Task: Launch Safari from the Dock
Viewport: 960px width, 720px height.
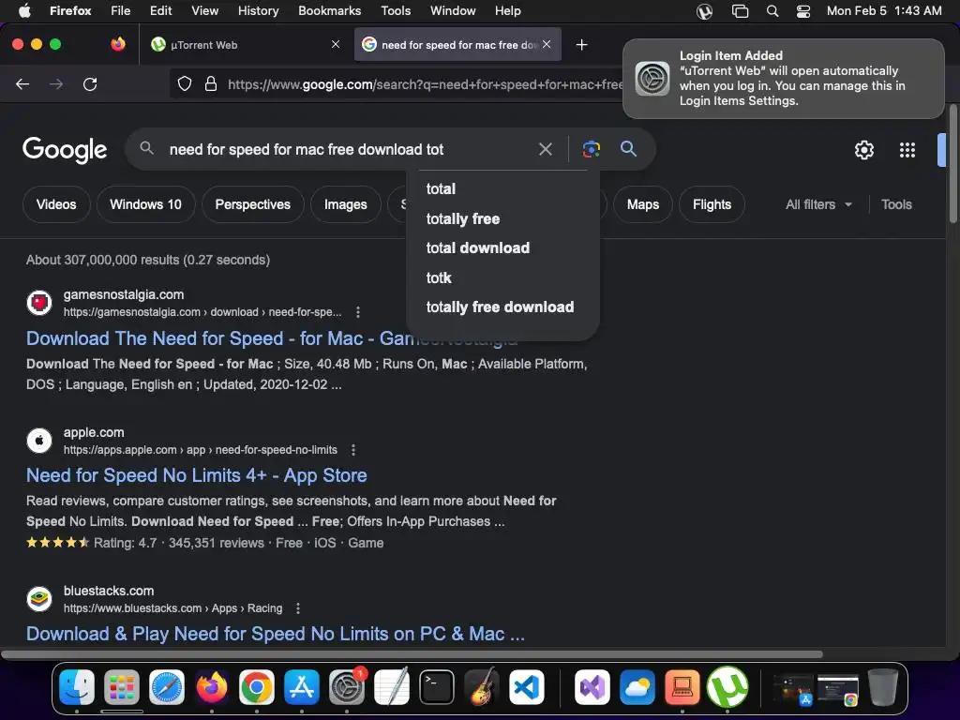Action: click(167, 687)
